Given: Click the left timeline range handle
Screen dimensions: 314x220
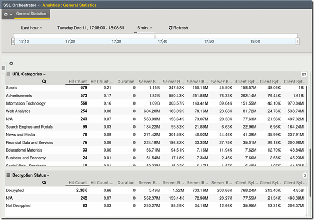Looking at the screenshot, I should tap(13, 40).
